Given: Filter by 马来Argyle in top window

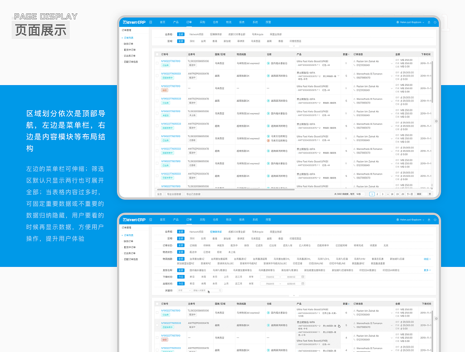Looking at the screenshot, I should tap(258, 34).
